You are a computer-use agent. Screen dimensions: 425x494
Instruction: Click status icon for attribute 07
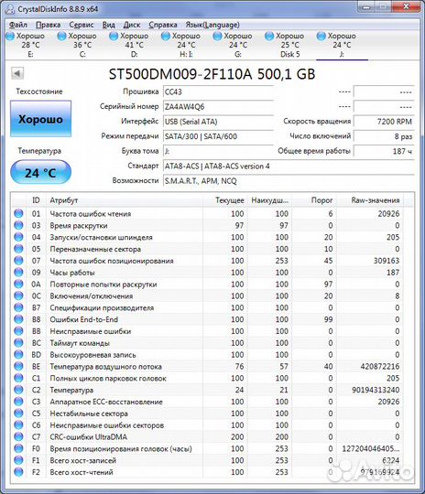pyautogui.click(x=19, y=261)
